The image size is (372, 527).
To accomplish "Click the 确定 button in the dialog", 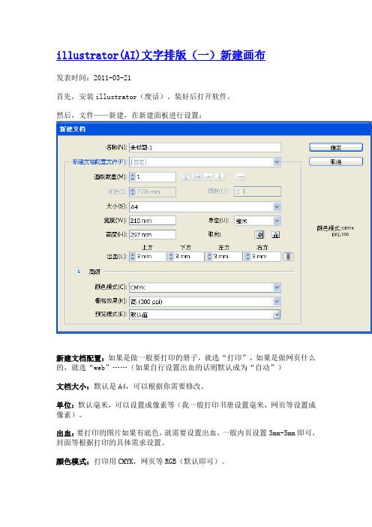I will tap(336, 147).
